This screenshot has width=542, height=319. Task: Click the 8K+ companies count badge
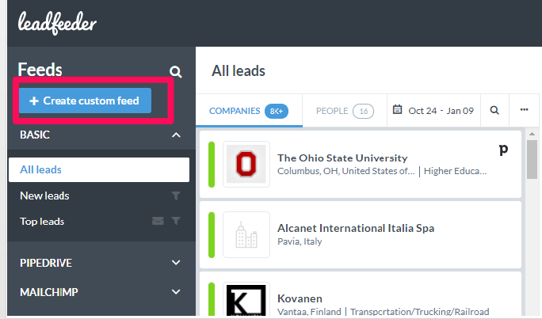[x=277, y=111]
